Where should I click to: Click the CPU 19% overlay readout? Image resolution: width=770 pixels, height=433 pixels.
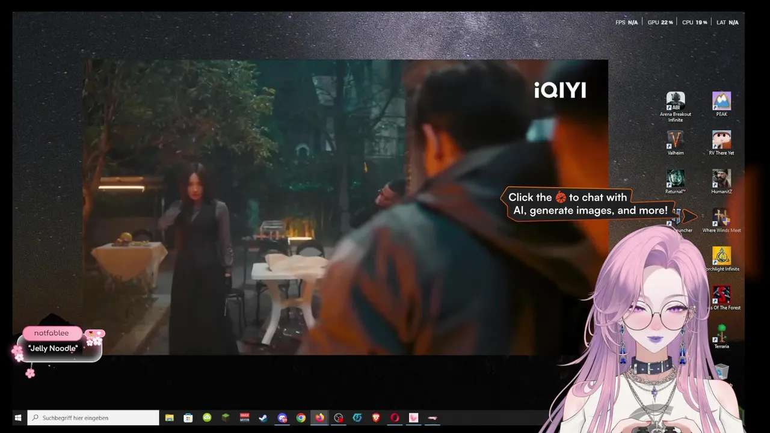pos(695,22)
